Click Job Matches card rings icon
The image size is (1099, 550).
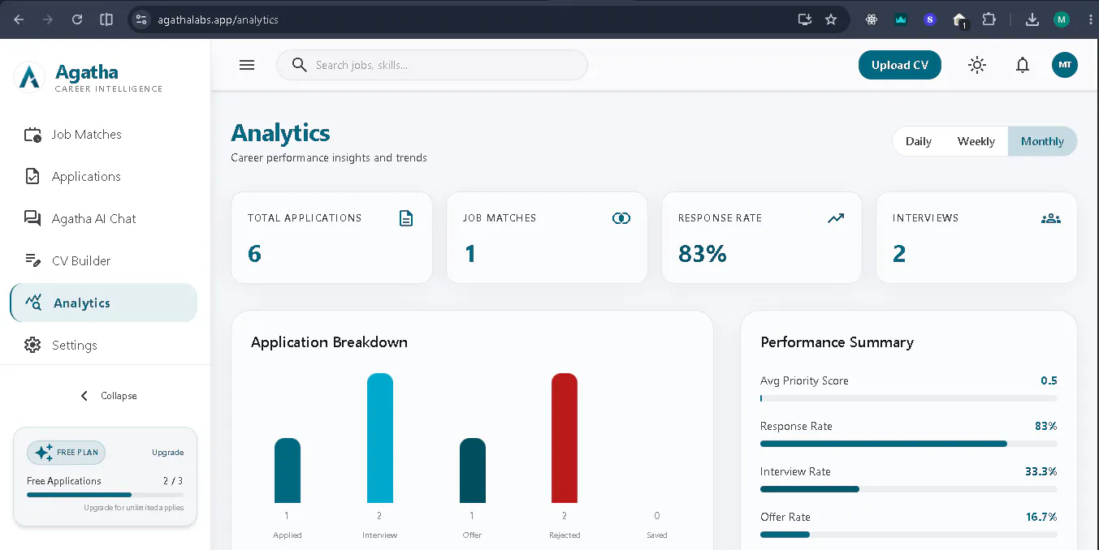621,218
